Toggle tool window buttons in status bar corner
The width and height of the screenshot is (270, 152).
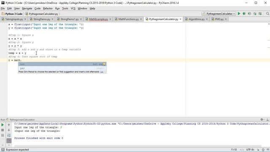3,149
